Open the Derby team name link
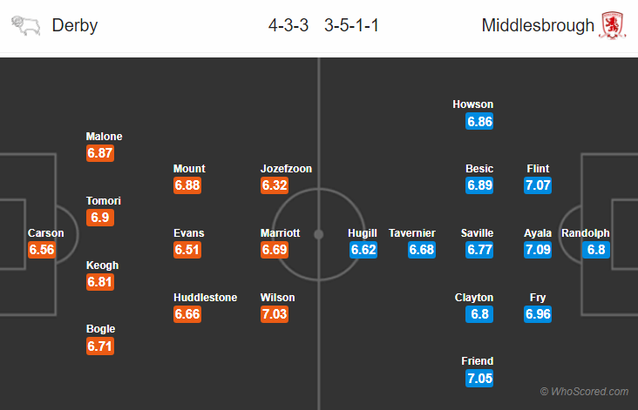The image size is (638, 410). [x=75, y=25]
